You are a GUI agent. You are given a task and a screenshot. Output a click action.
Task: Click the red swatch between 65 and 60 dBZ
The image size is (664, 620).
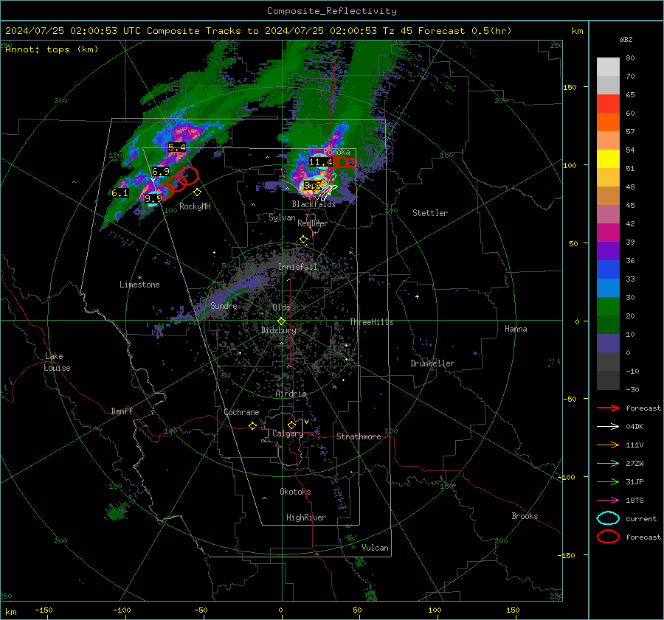(608, 104)
